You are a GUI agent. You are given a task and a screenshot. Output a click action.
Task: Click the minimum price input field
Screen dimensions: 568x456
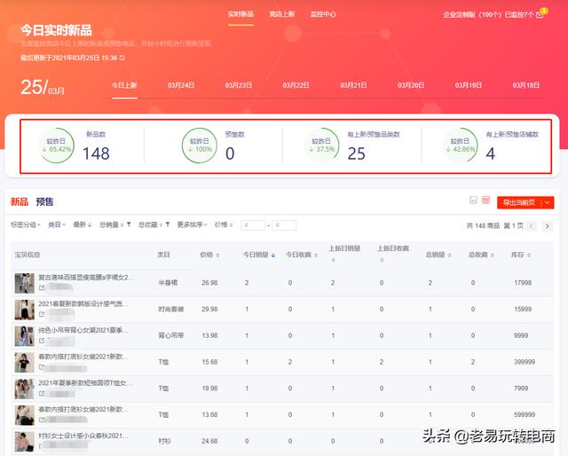pyautogui.click(x=252, y=225)
